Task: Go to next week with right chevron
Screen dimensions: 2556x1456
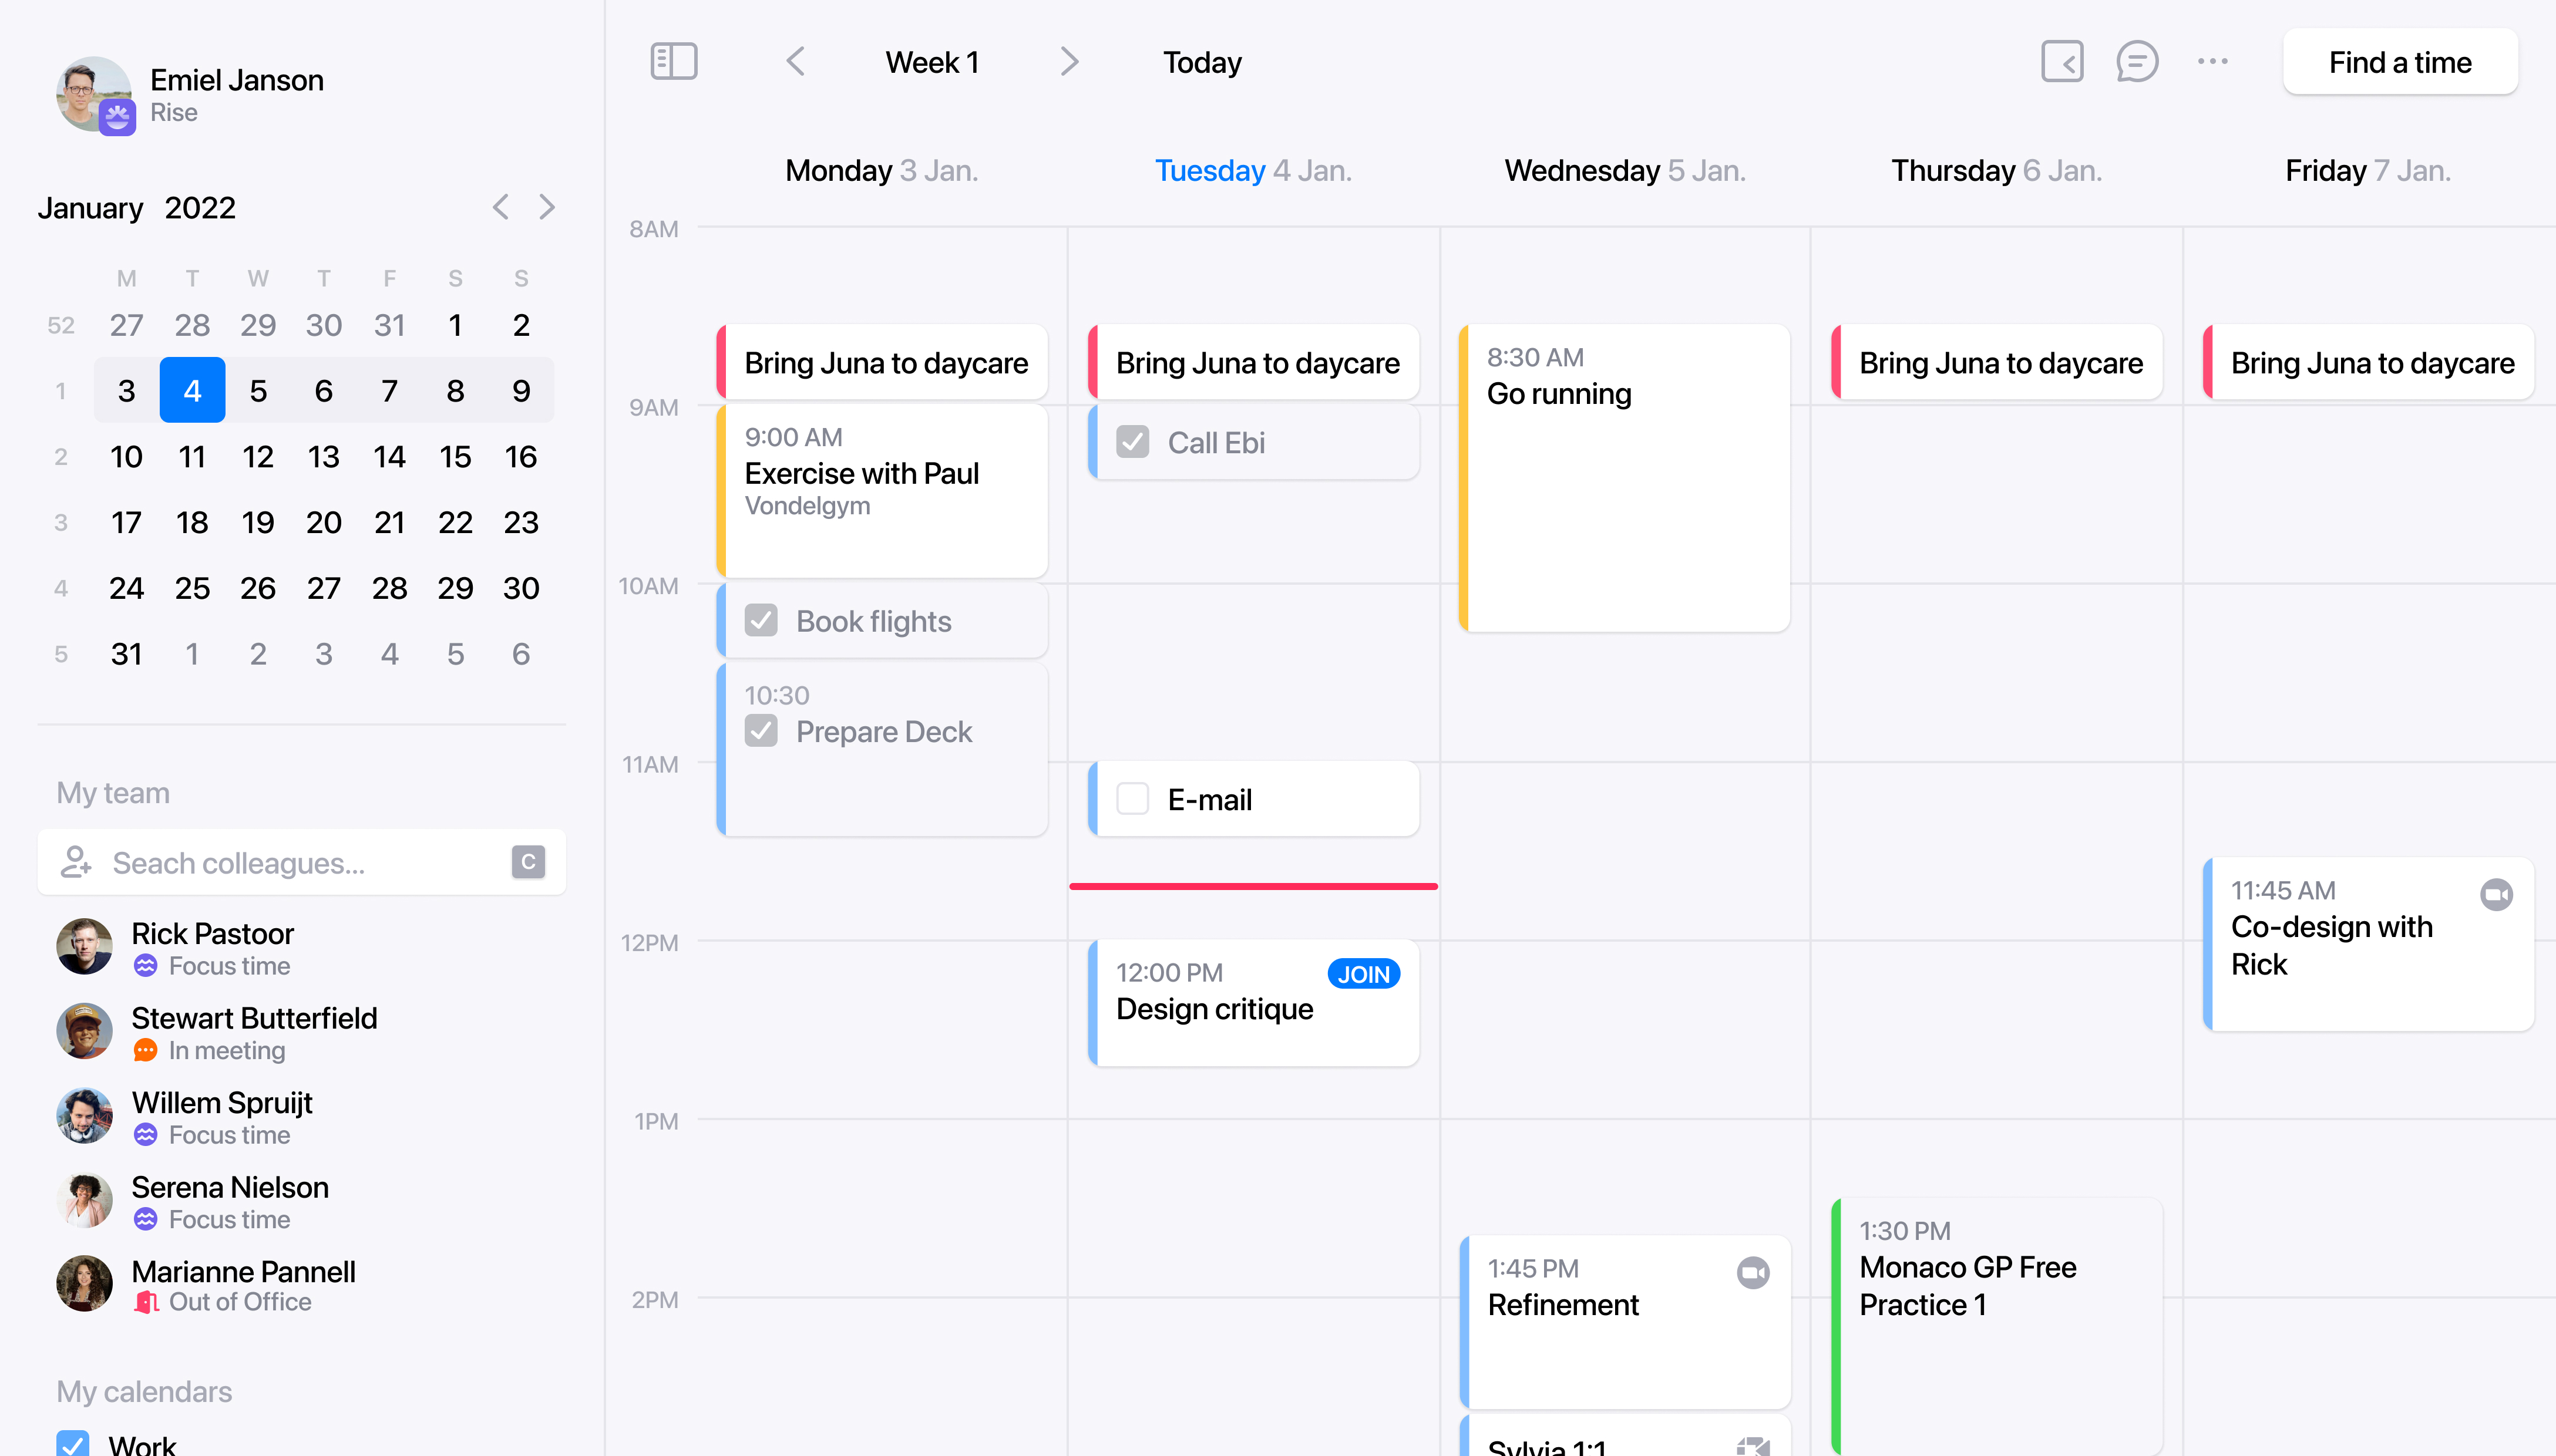Action: pyautogui.click(x=1070, y=62)
